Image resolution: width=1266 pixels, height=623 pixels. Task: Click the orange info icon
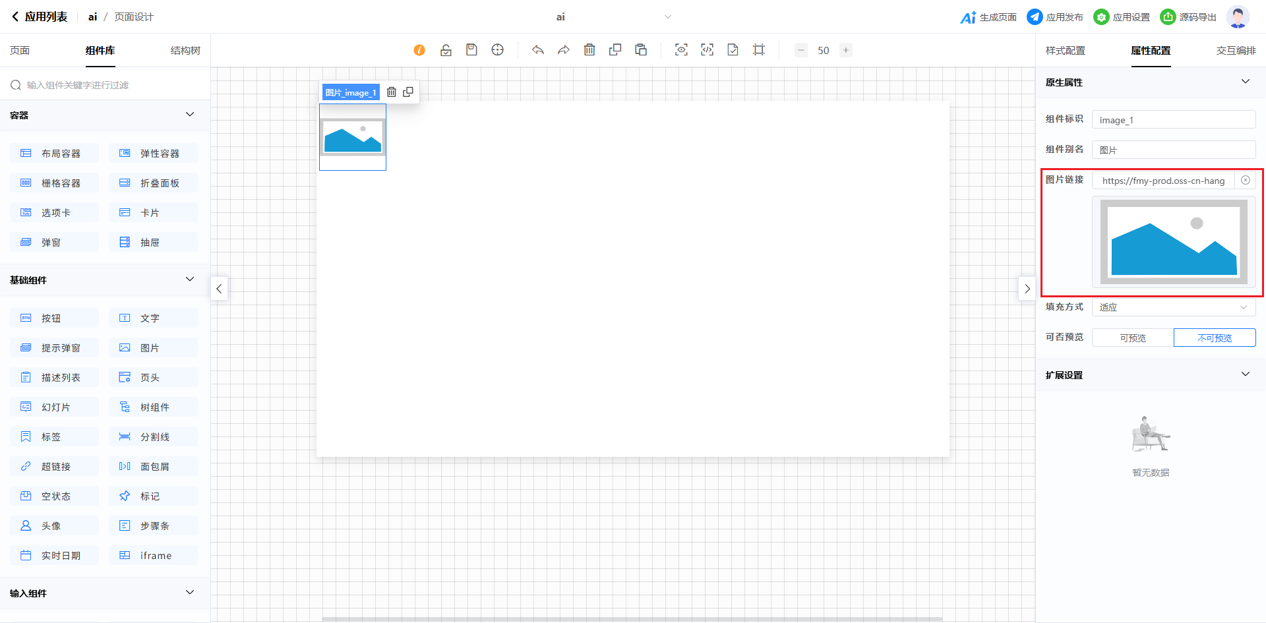(x=419, y=50)
